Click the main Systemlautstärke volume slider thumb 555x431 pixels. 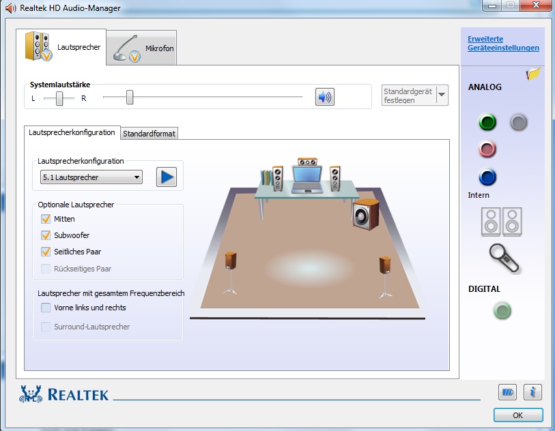click(x=130, y=97)
